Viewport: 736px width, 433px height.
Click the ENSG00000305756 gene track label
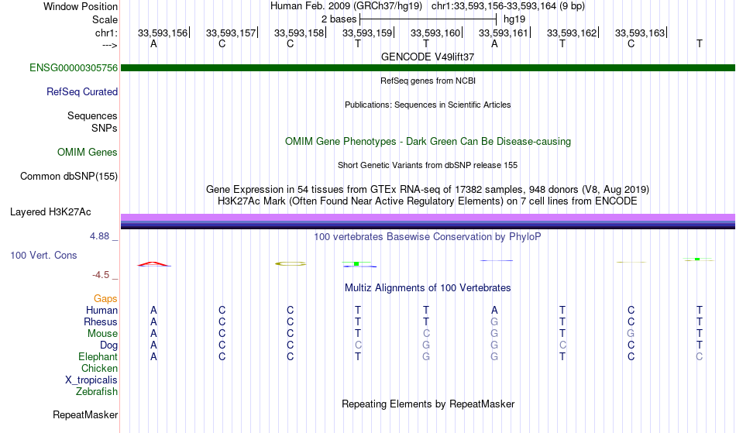click(x=74, y=67)
